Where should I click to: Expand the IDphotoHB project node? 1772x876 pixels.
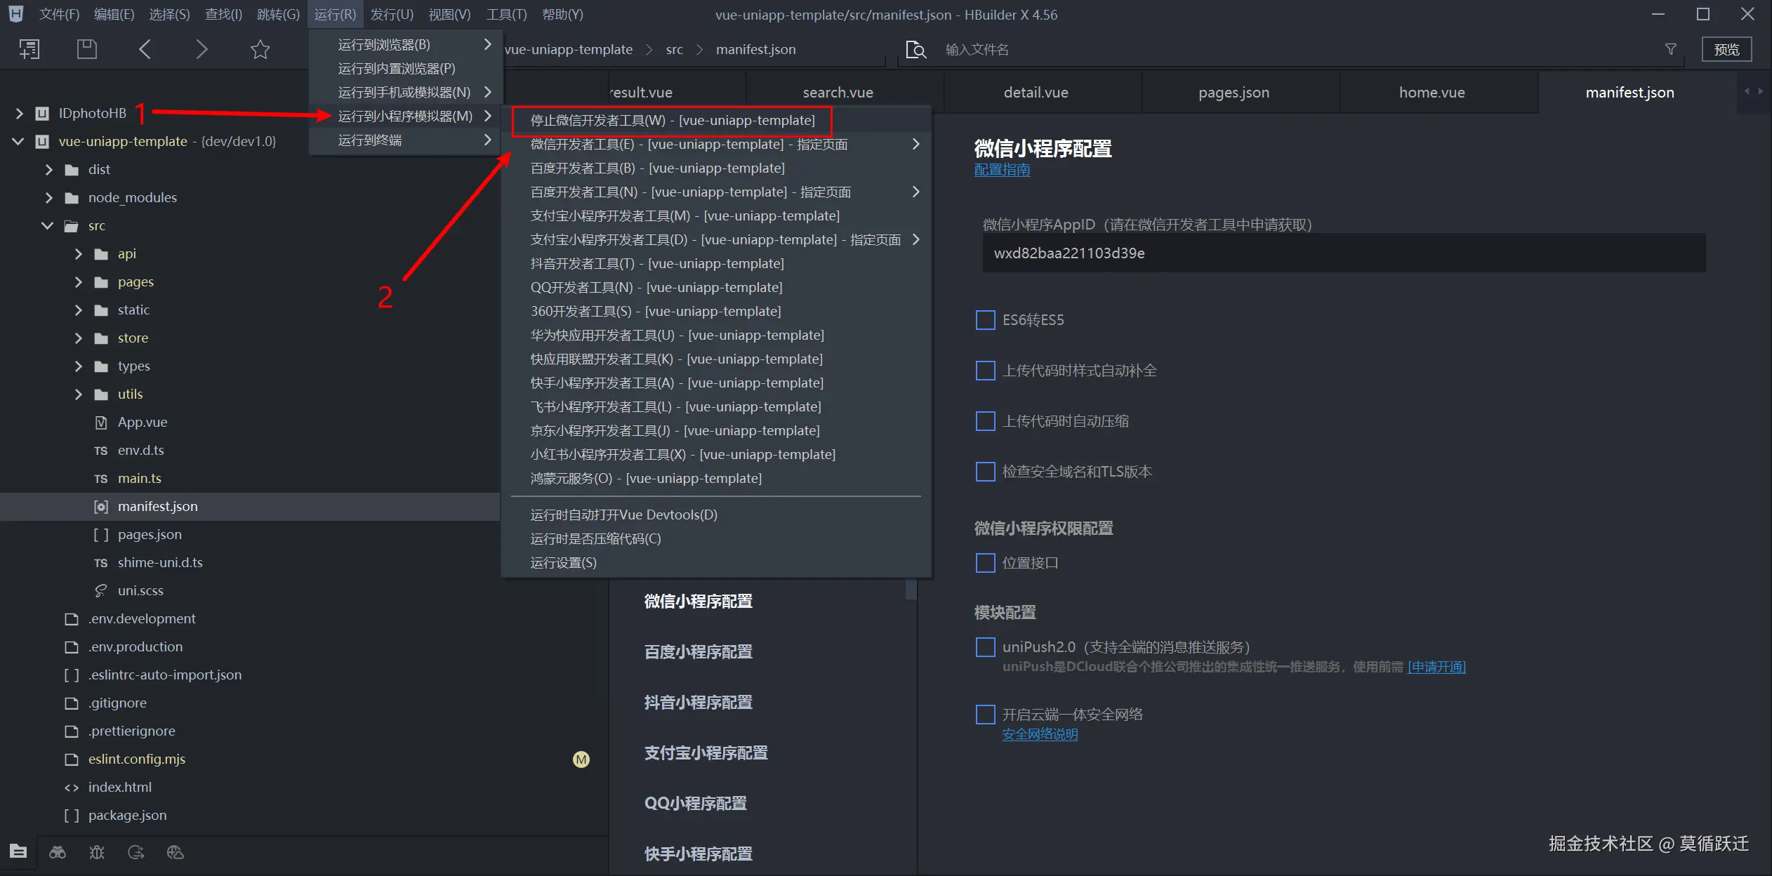[x=20, y=113]
